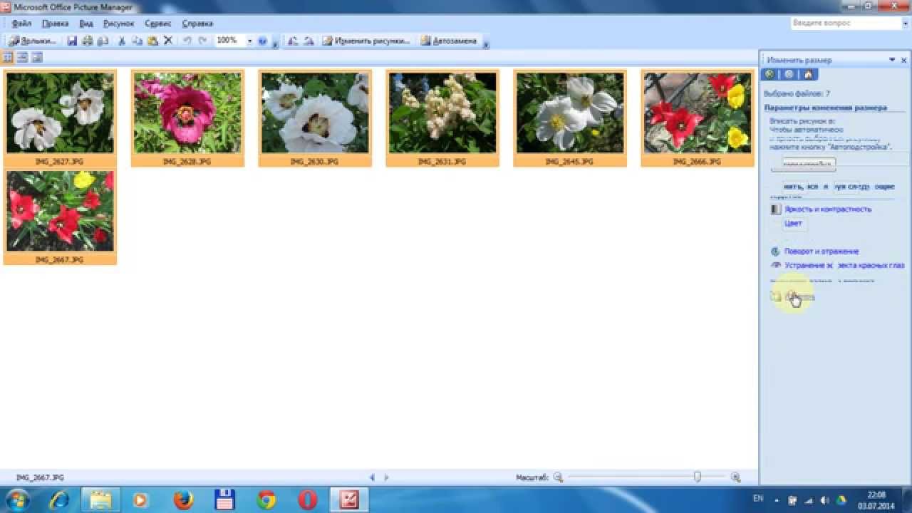Screen dimensions: 912x513
Task: Open the Правка menu
Action: (55, 24)
